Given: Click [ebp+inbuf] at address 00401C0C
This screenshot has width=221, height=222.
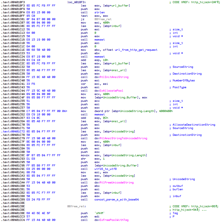Looking at the screenshot, I should click(x=112, y=26).
